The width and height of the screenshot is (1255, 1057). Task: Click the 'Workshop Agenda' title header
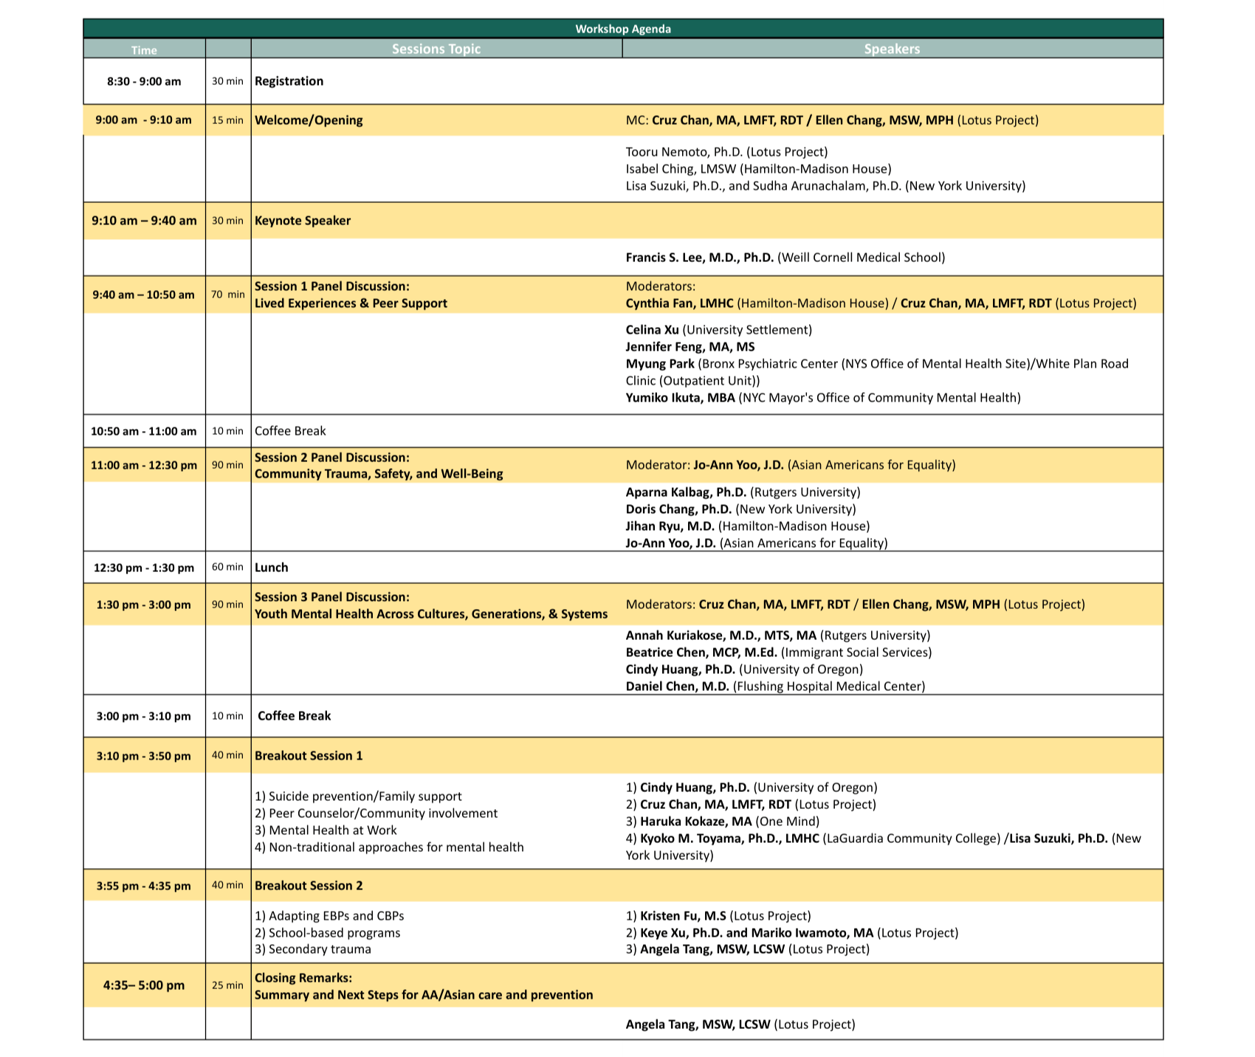623,29
